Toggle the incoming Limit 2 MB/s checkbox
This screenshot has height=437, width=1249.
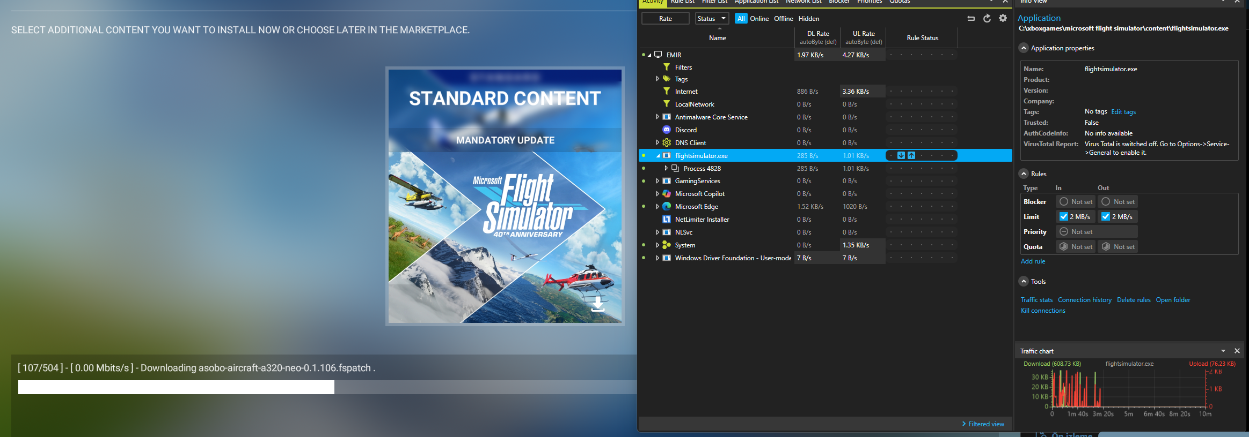[x=1063, y=217]
